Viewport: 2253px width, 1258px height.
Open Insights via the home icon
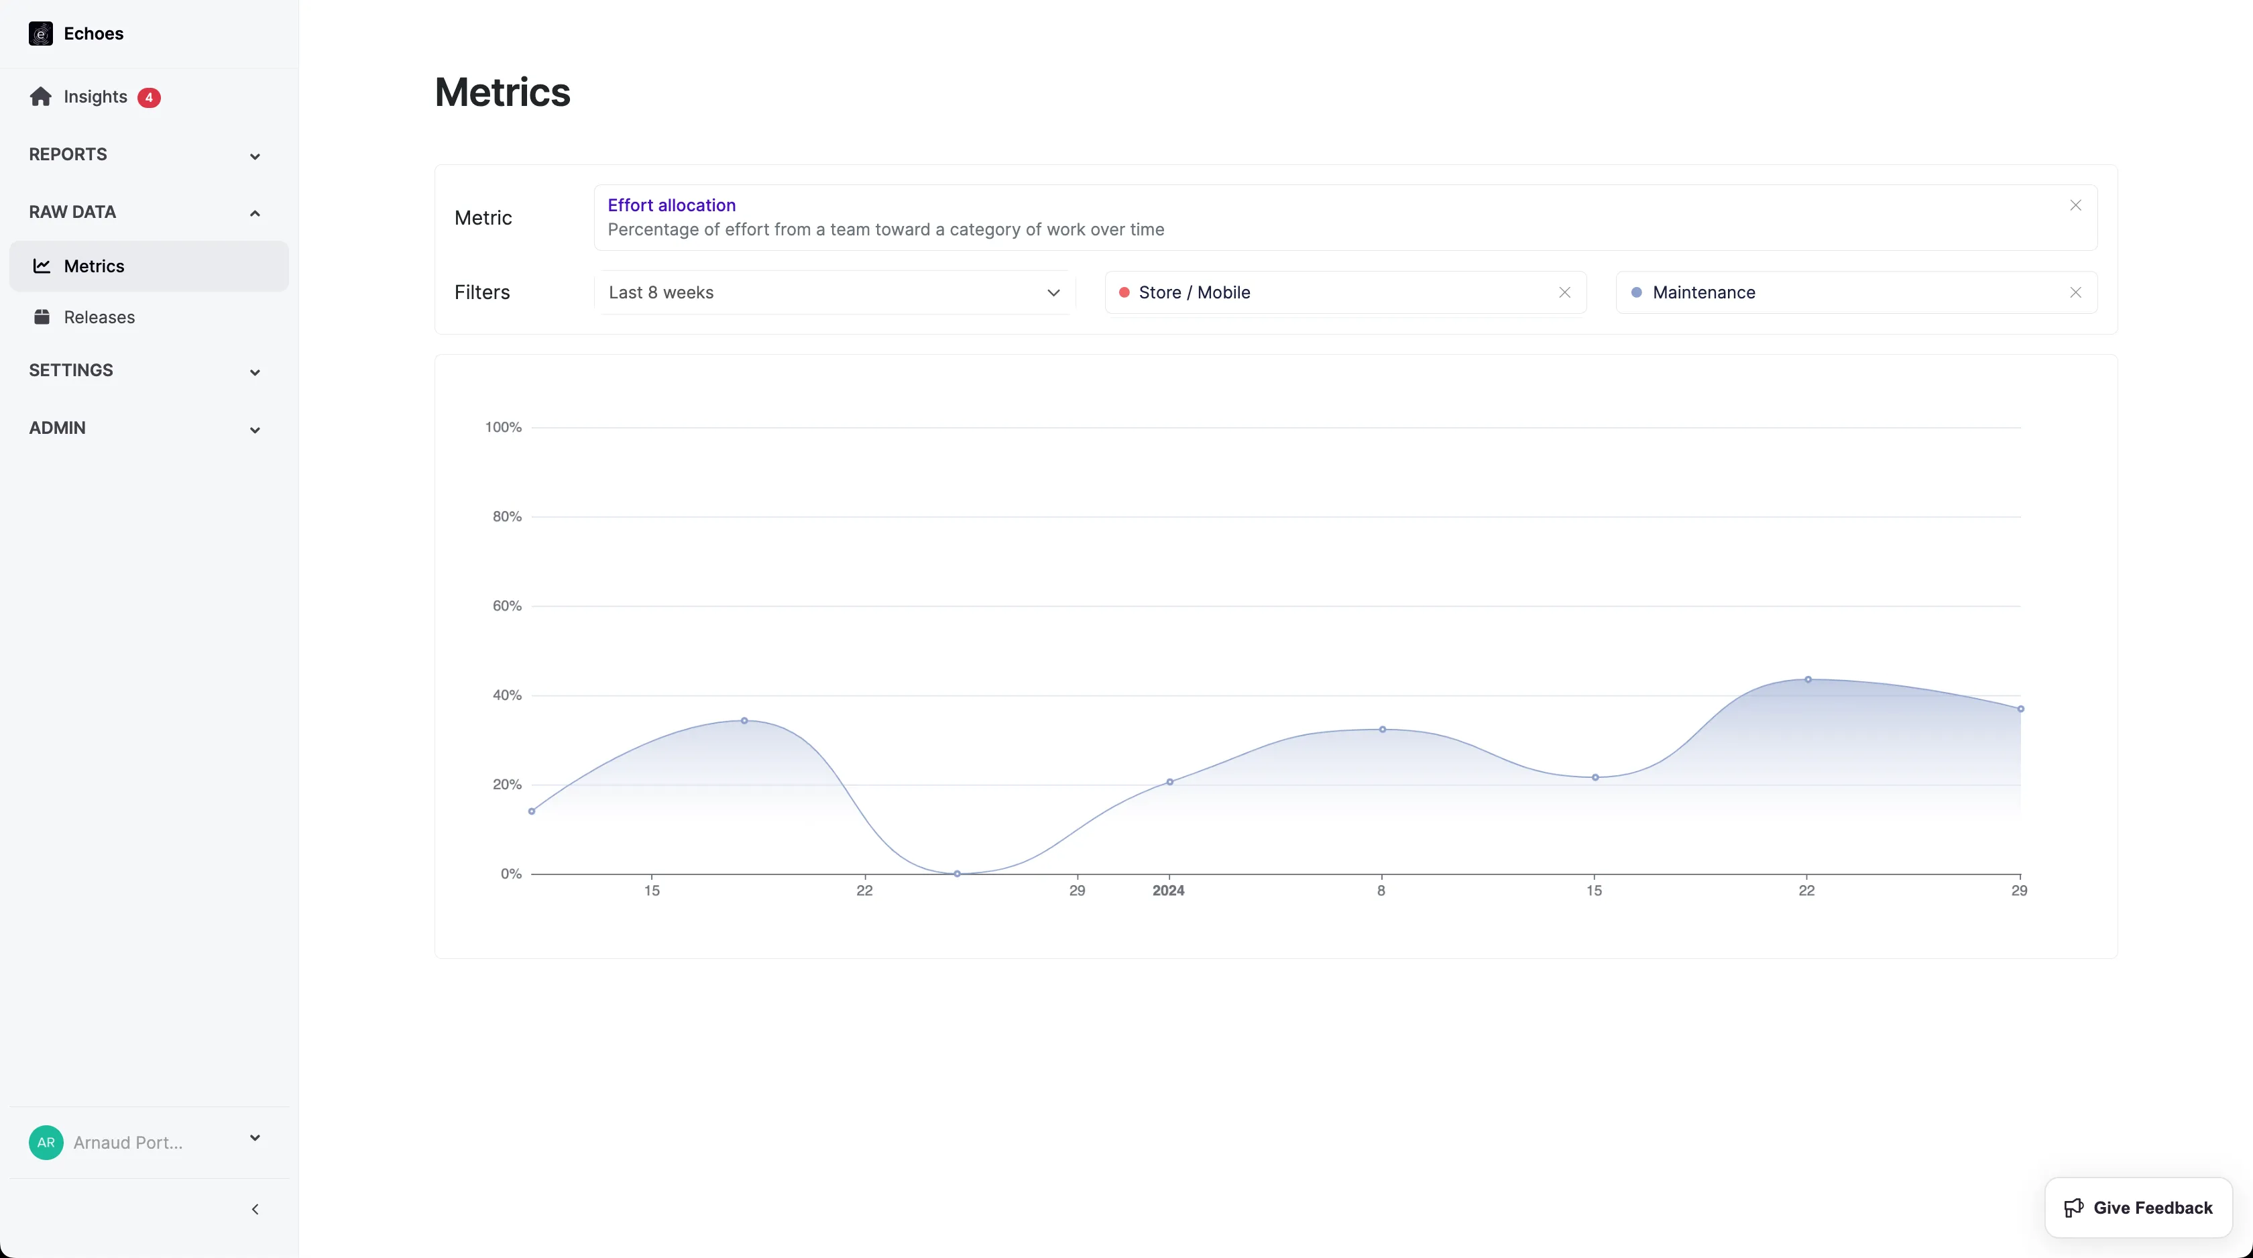[x=40, y=97]
